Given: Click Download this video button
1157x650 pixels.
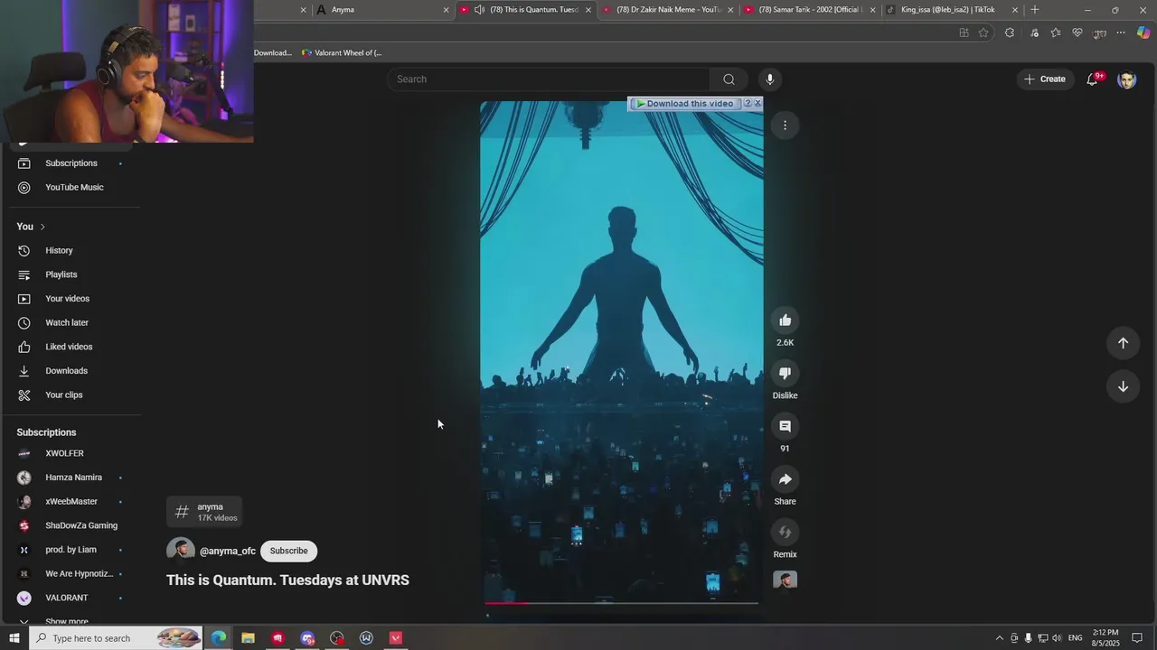Looking at the screenshot, I should pos(684,104).
